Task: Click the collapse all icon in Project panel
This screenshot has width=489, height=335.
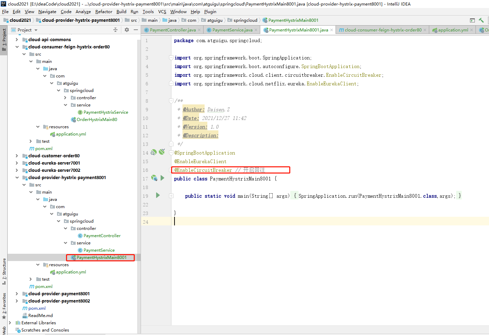Action: tap(115, 30)
